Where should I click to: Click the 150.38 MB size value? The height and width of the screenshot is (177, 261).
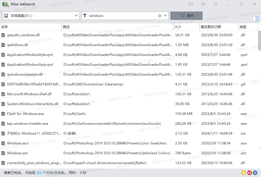184,114
